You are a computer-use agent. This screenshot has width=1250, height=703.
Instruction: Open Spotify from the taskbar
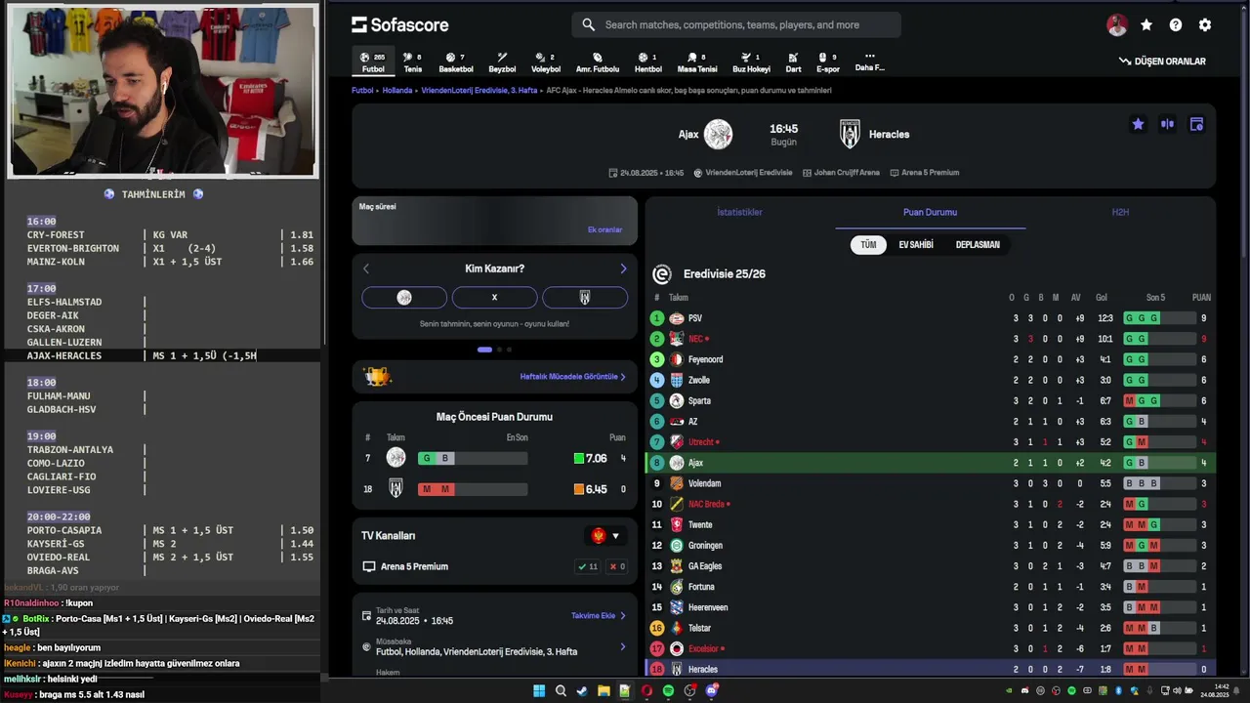coord(668,691)
